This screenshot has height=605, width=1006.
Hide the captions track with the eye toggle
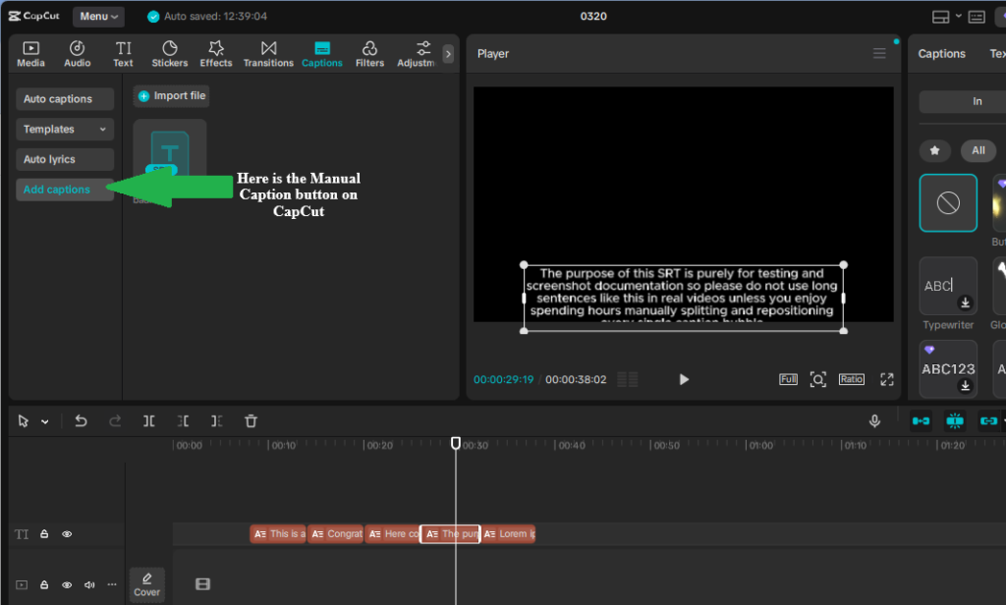66,533
